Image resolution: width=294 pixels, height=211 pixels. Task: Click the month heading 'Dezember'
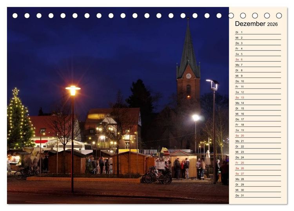pos(250,24)
